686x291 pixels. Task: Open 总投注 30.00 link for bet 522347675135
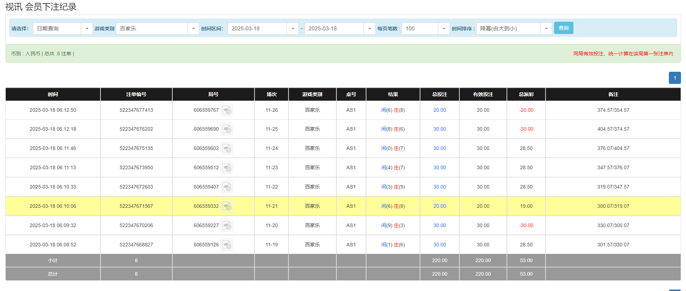[440, 149]
